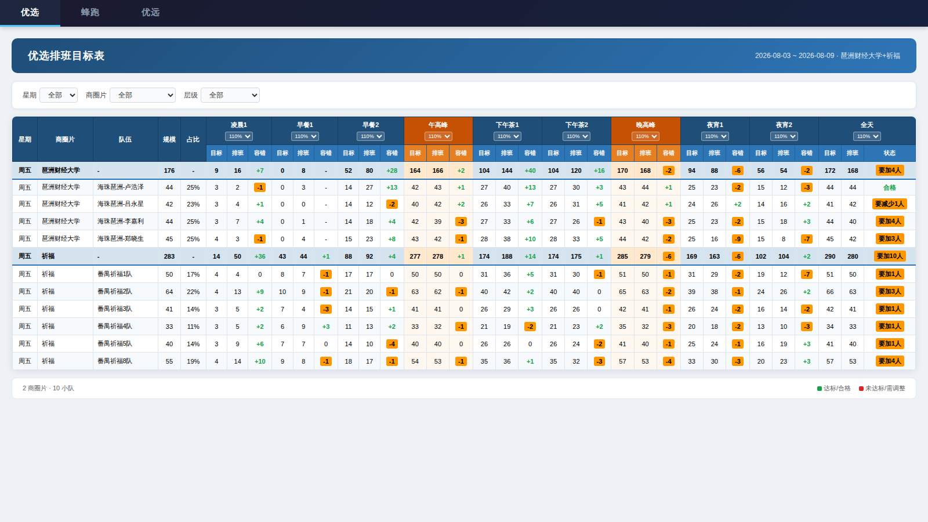Select team 海珠琶洲-李嘉利
The width and height of the screenshot is (928, 522).
tap(121, 222)
